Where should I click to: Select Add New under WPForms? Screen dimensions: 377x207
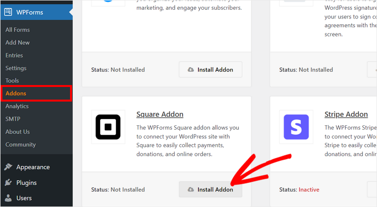[x=18, y=42]
